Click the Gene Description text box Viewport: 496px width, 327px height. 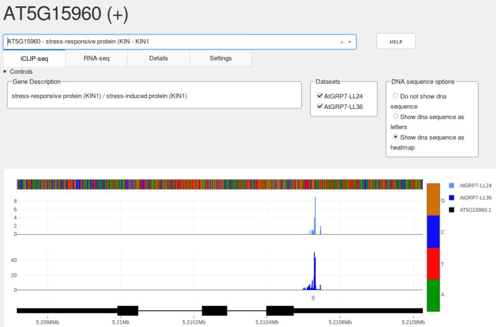point(154,96)
